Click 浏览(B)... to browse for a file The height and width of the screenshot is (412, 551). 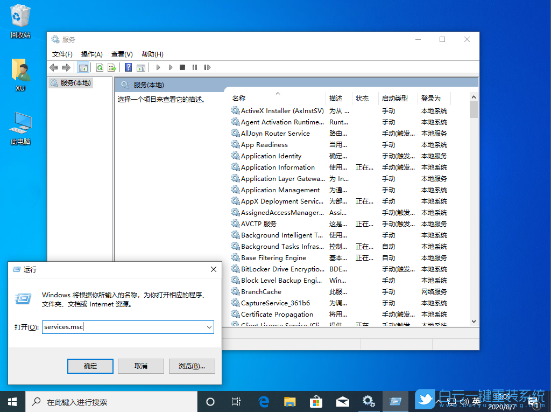[x=192, y=366]
